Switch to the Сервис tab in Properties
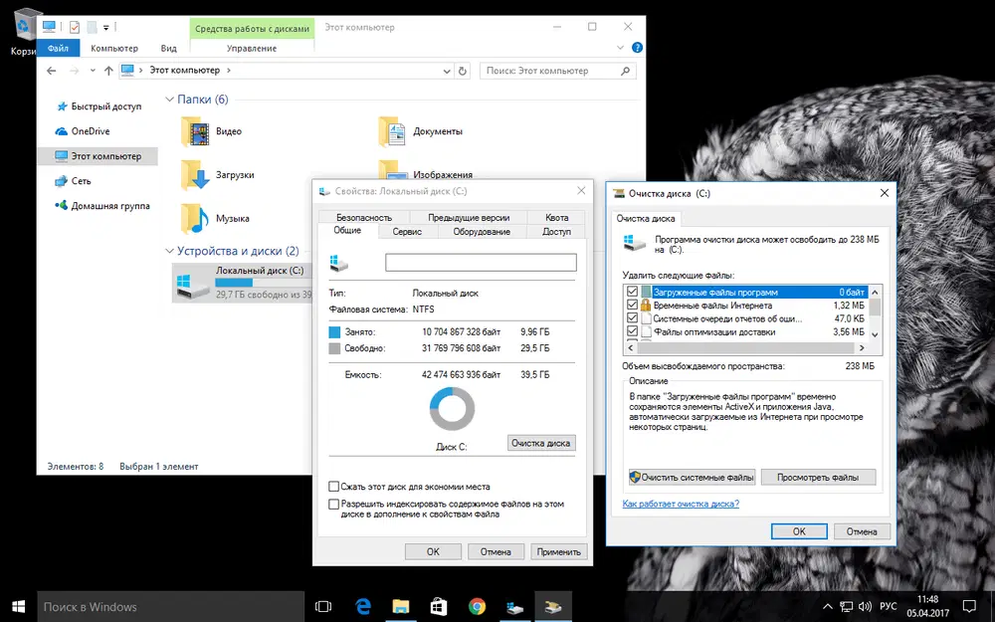This screenshot has width=995, height=622. click(407, 232)
